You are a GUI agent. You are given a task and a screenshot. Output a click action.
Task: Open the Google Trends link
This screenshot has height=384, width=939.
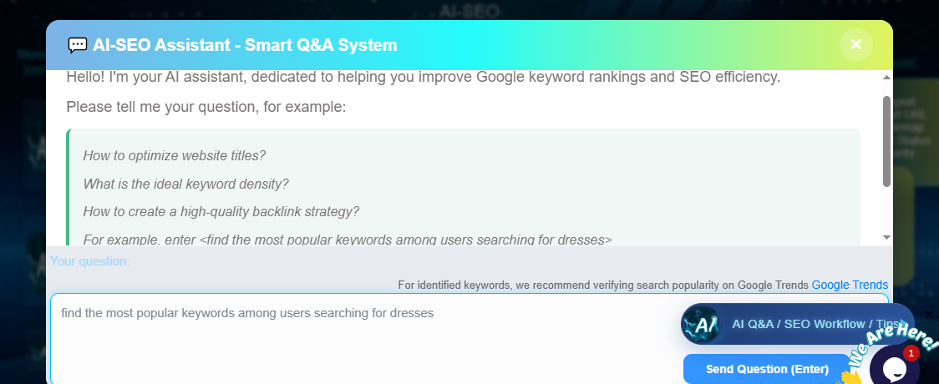pos(850,285)
